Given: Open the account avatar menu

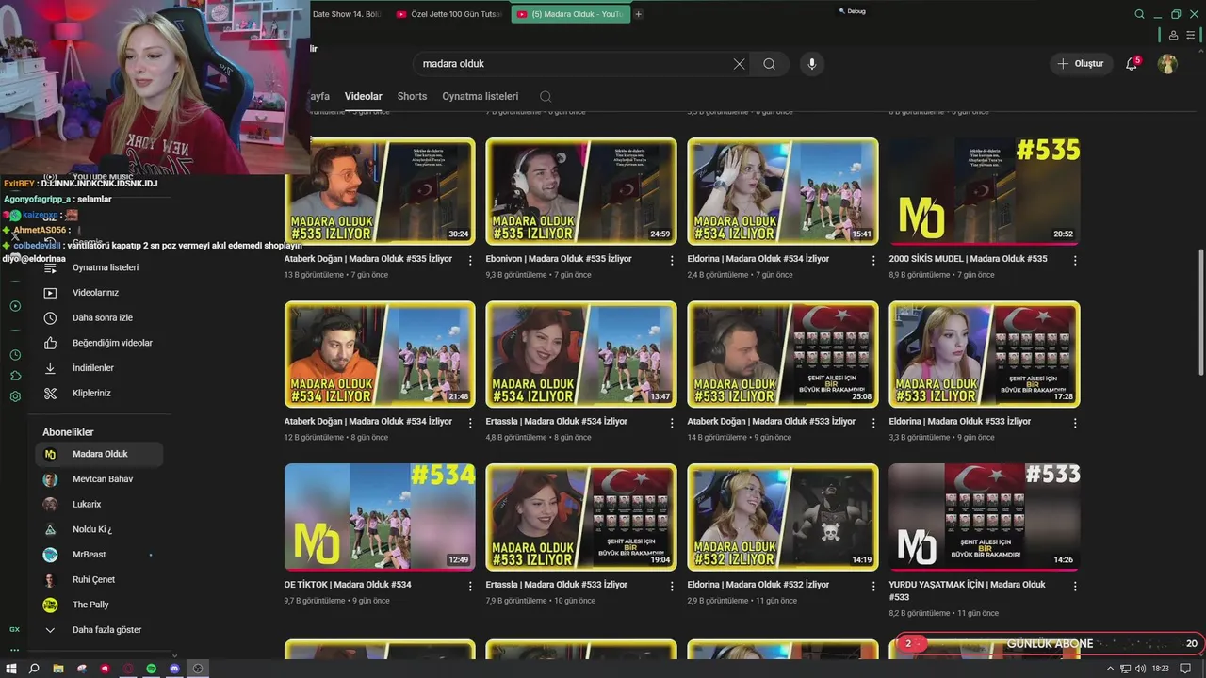Looking at the screenshot, I should click(1167, 64).
